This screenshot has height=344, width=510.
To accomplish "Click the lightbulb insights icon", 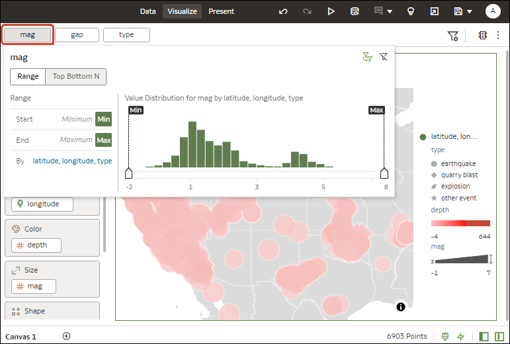I will [x=411, y=11].
